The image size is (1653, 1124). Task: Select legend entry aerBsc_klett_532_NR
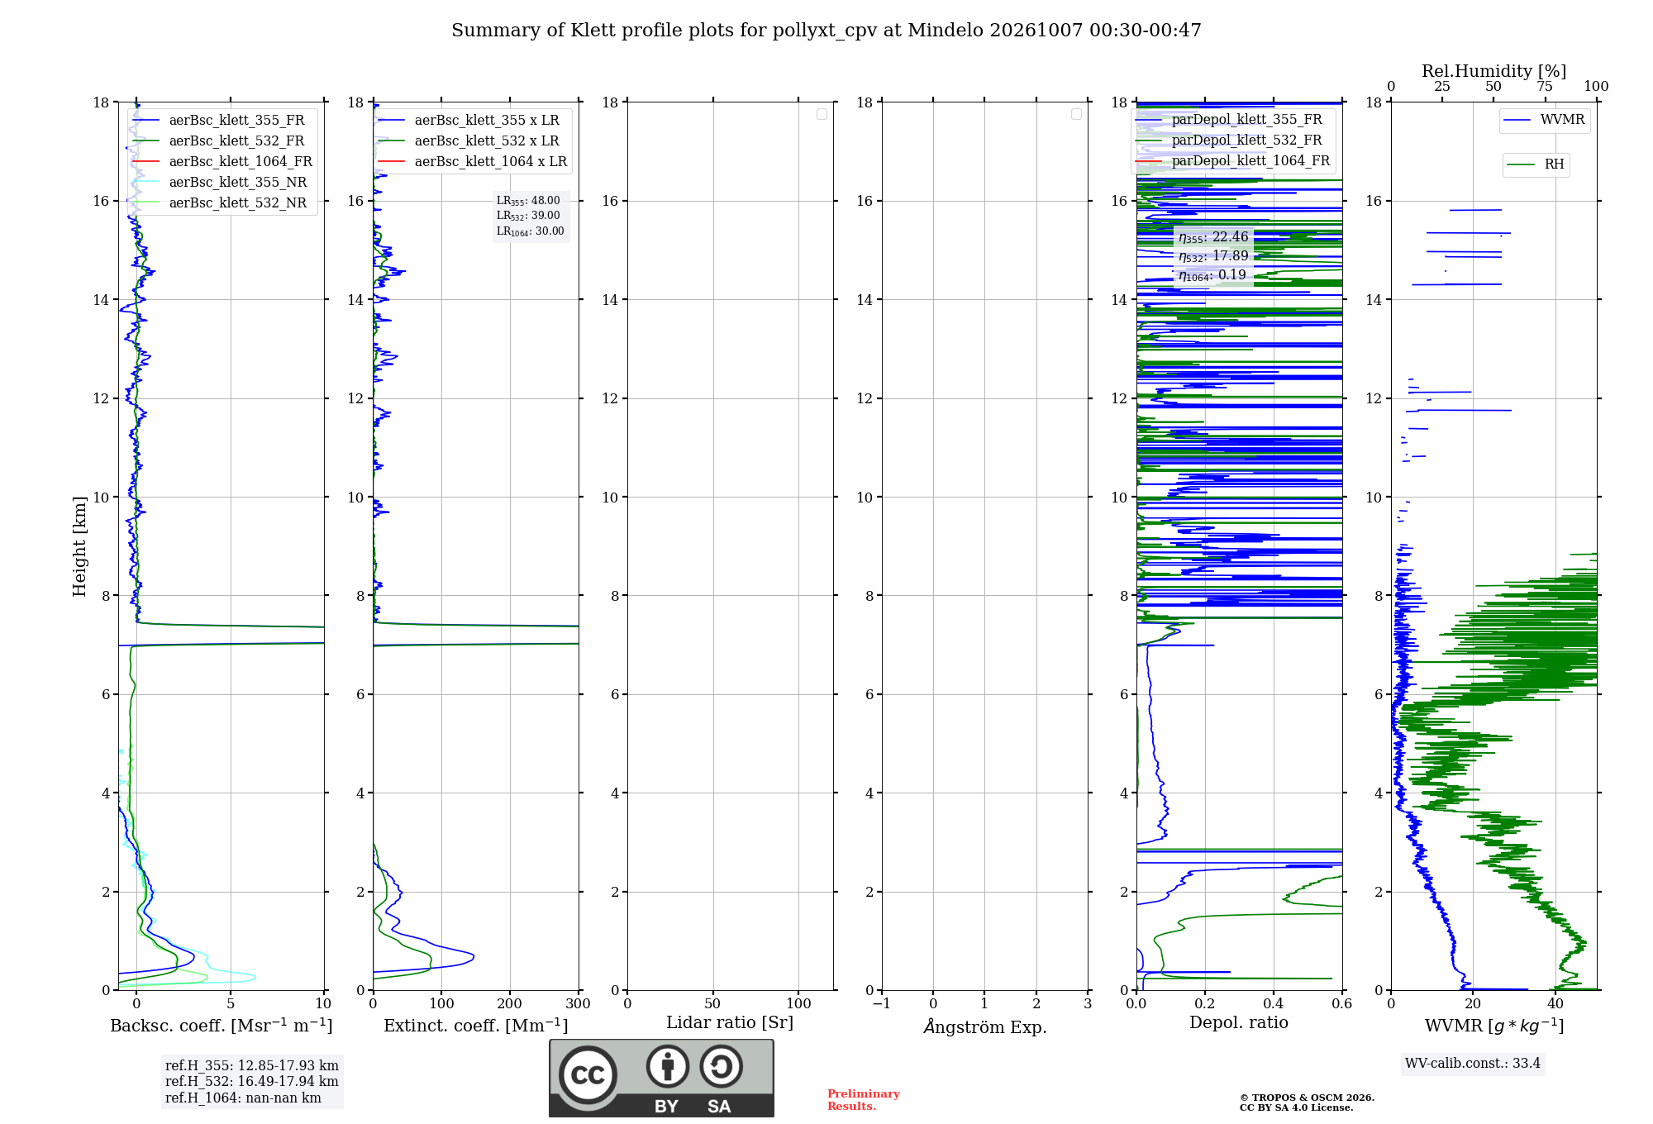tap(220, 203)
